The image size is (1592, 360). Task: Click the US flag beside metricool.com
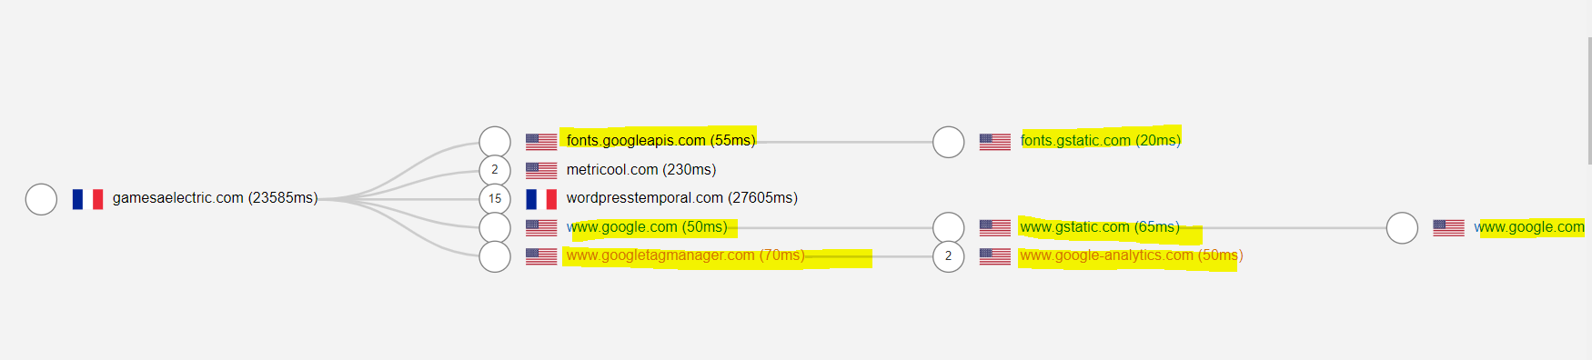541,170
